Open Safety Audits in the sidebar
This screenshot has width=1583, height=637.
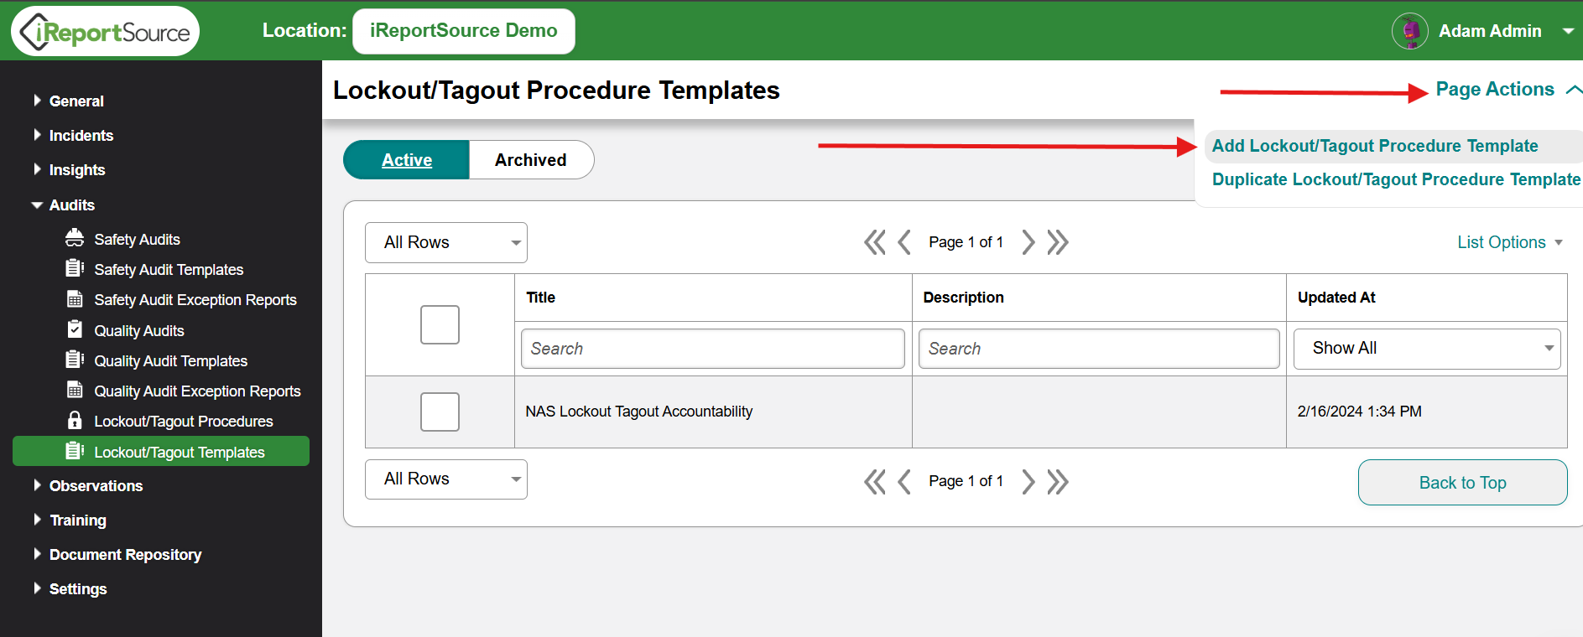click(x=137, y=240)
